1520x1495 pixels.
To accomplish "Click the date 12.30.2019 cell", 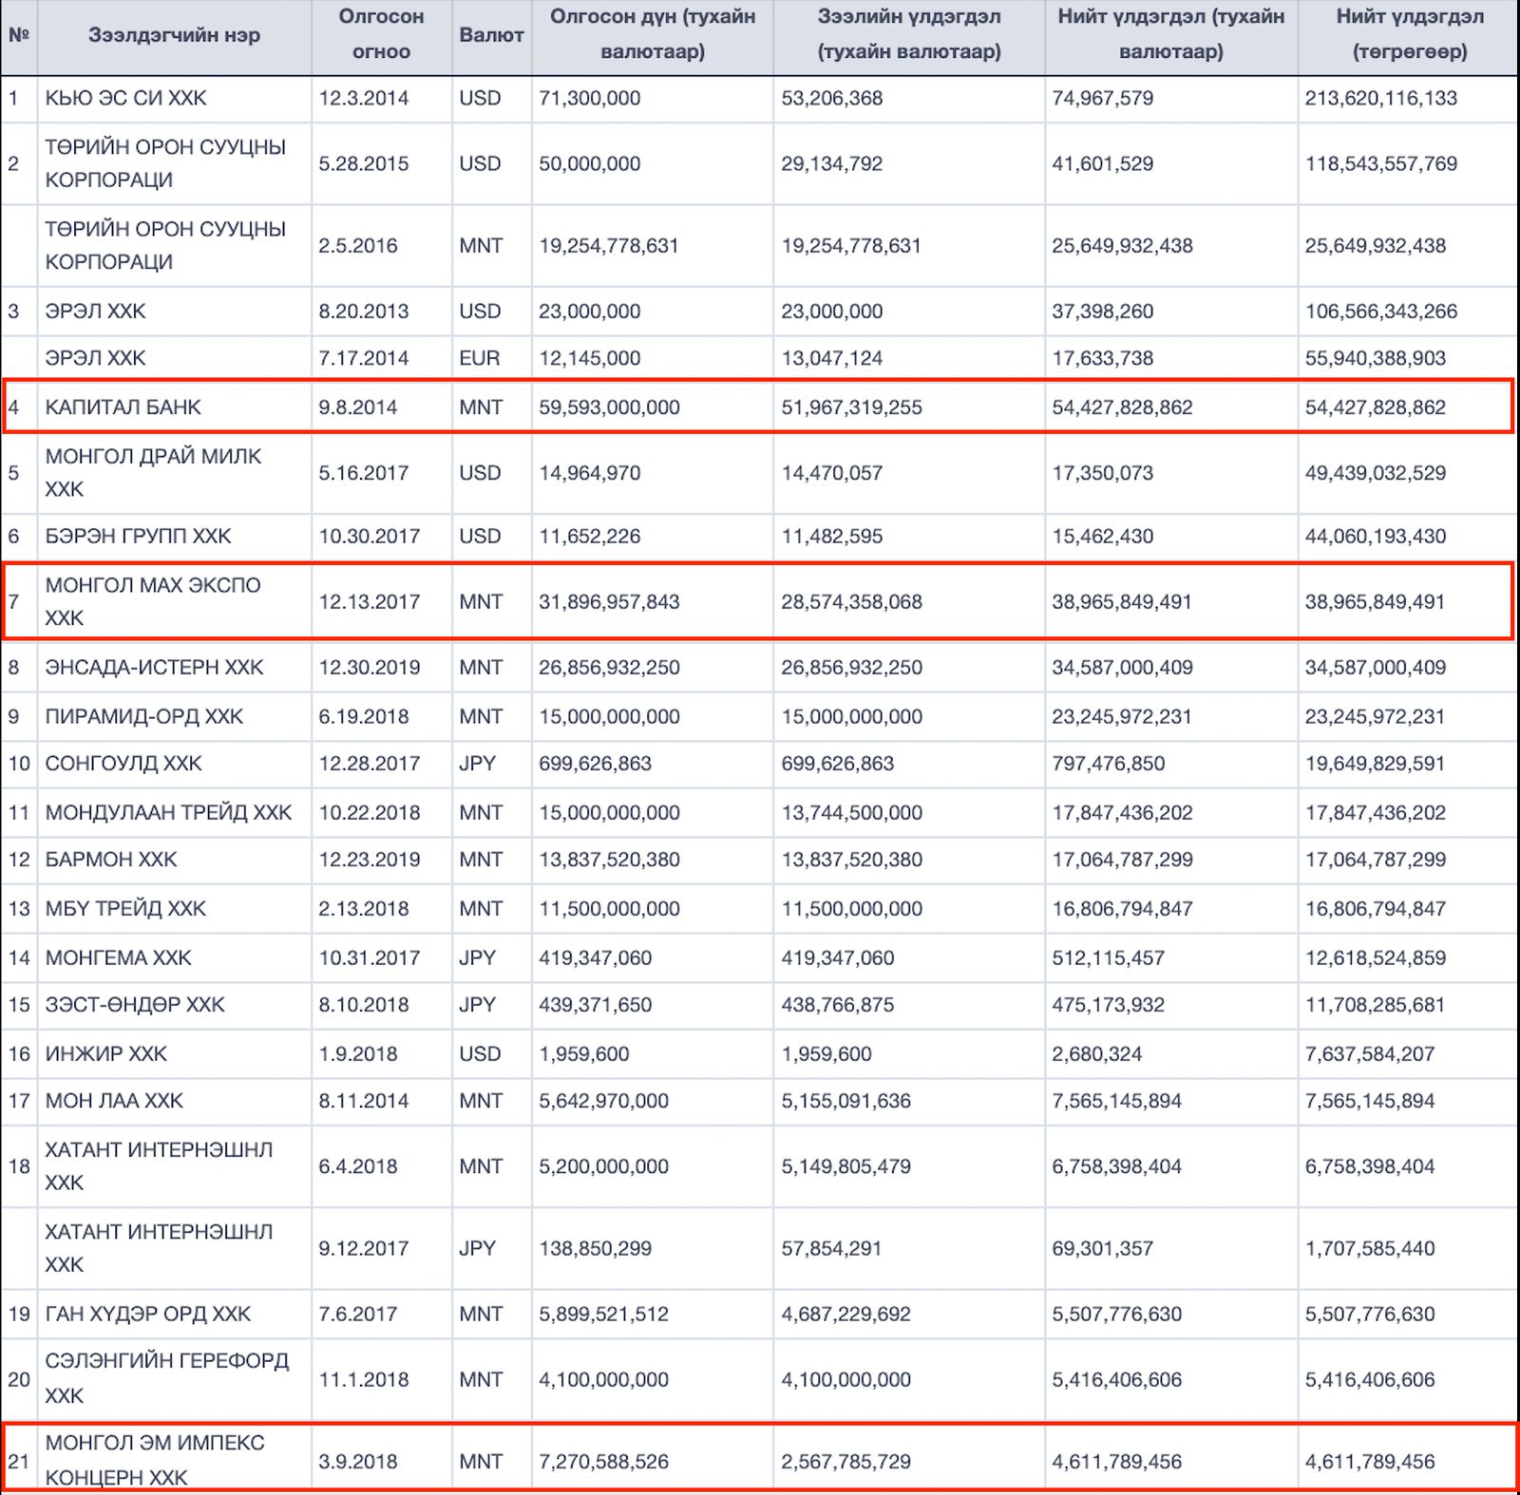I will pos(369,667).
